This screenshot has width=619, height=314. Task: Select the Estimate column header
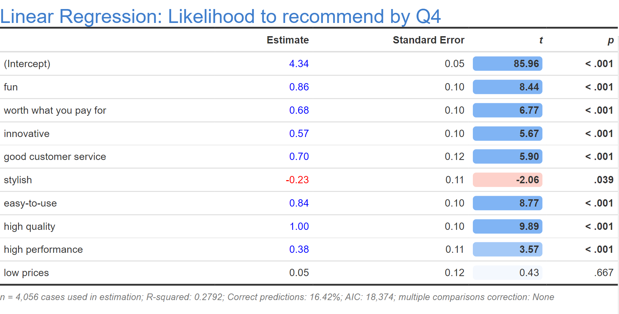tap(287, 40)
